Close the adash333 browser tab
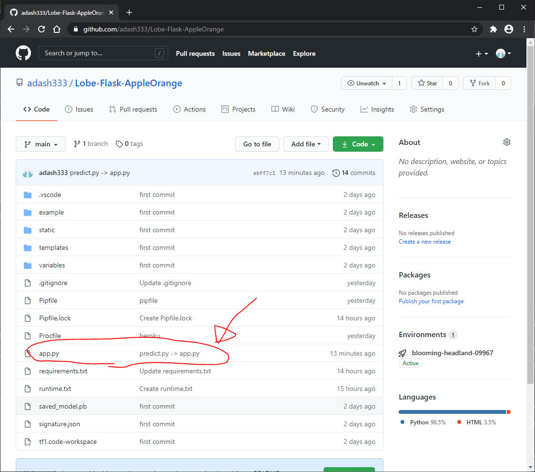Screen dimensions: 535x472 point(111,12)
